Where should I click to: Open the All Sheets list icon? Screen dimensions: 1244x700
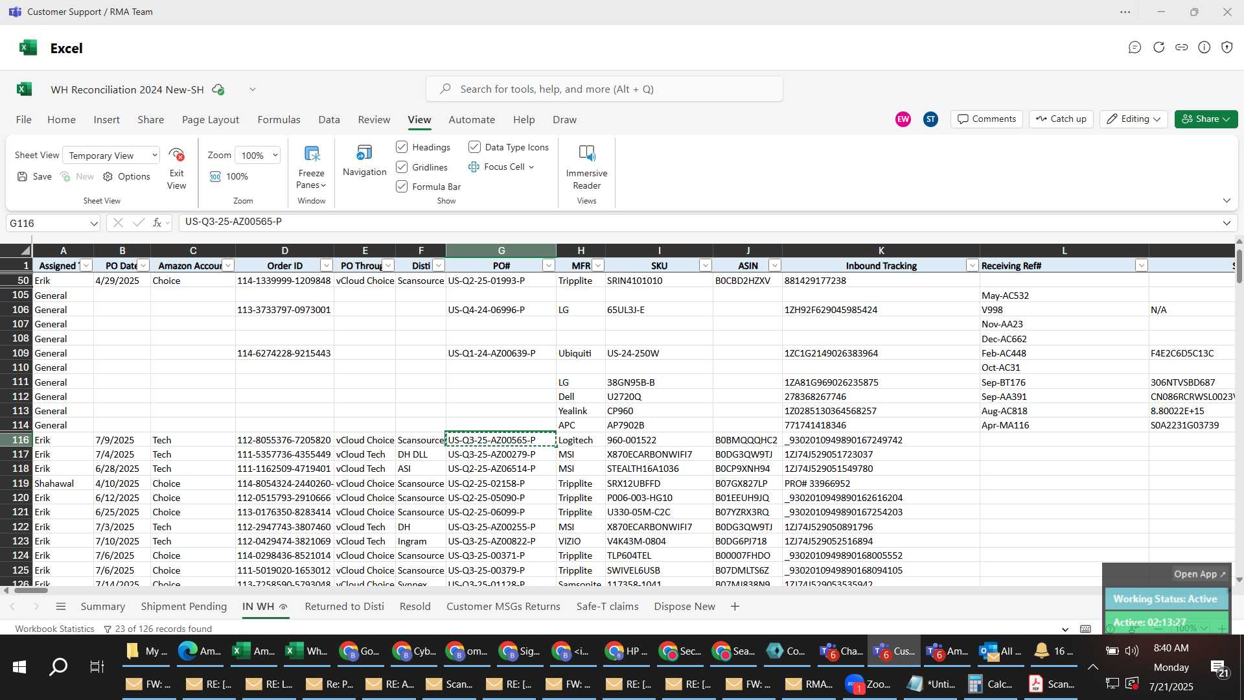61,607
